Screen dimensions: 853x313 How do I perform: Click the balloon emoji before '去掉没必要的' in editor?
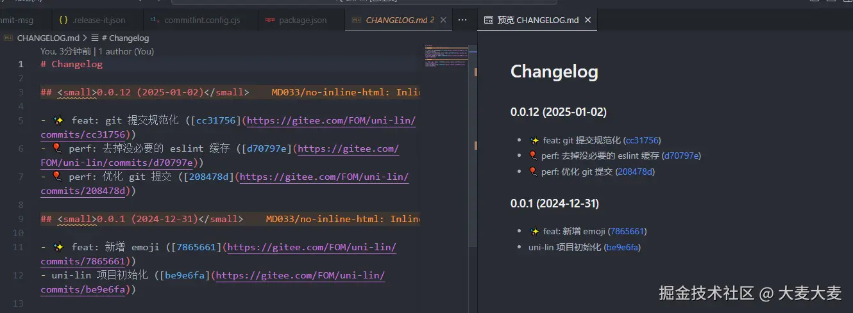(x=58, y=148)
